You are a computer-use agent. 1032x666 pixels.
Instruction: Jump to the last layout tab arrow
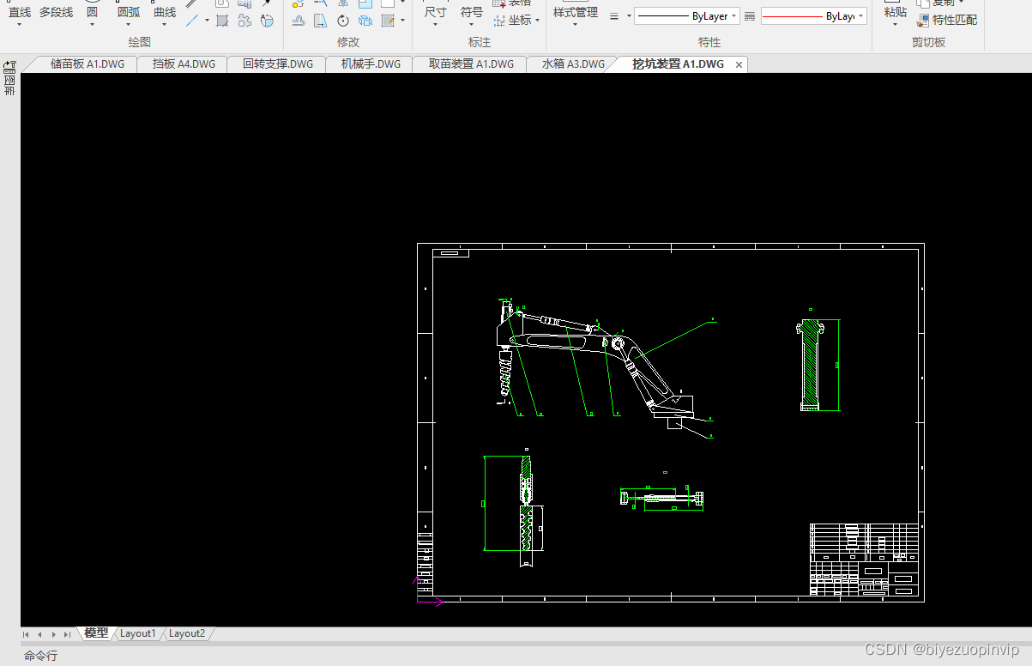tap(67, 634)
